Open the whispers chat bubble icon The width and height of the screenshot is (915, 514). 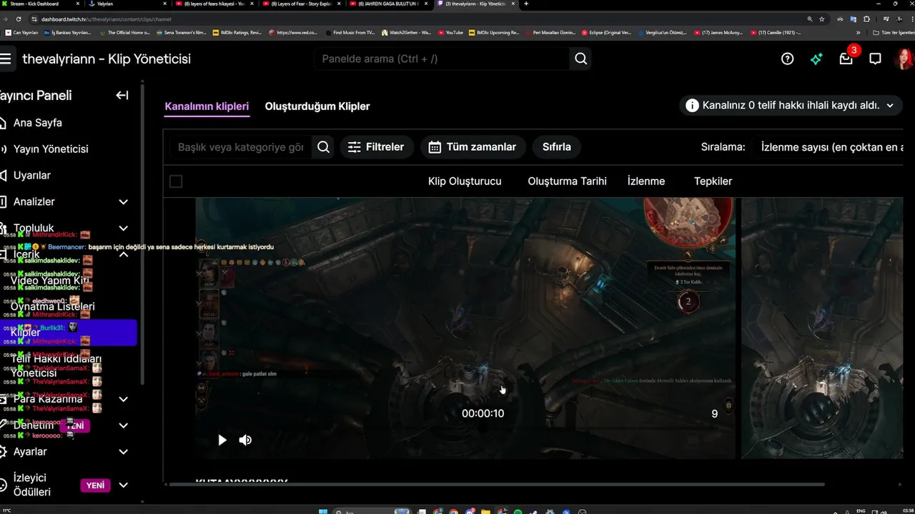tap(875, 59)
